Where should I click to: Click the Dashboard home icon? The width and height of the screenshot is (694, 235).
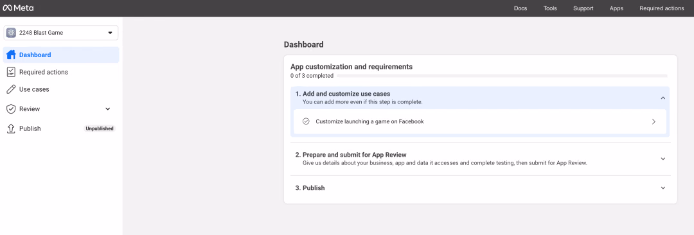click(11, 55)
